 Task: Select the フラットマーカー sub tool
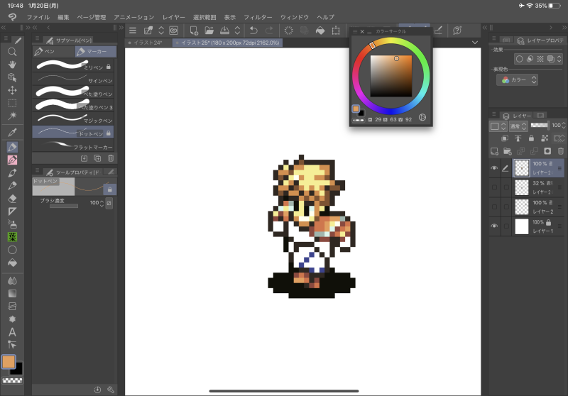pyautogui.click(x=73, y=145)
